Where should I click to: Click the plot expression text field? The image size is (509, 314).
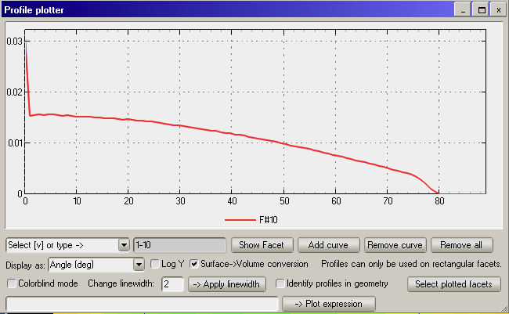click(x=142, y=303)
